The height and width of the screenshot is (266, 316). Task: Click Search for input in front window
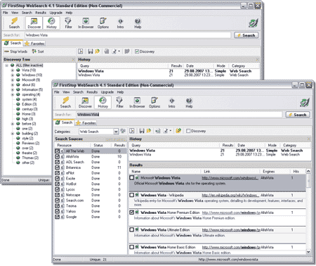point(179,115)
